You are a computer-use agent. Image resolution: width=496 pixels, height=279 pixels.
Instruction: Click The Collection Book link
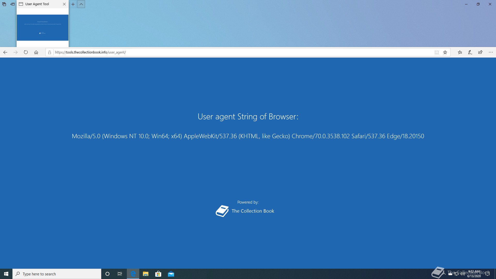[x=252, y=211]
